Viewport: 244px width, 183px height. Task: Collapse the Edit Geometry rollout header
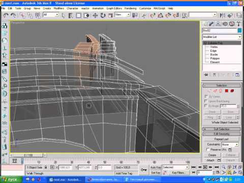click(222, 134)
